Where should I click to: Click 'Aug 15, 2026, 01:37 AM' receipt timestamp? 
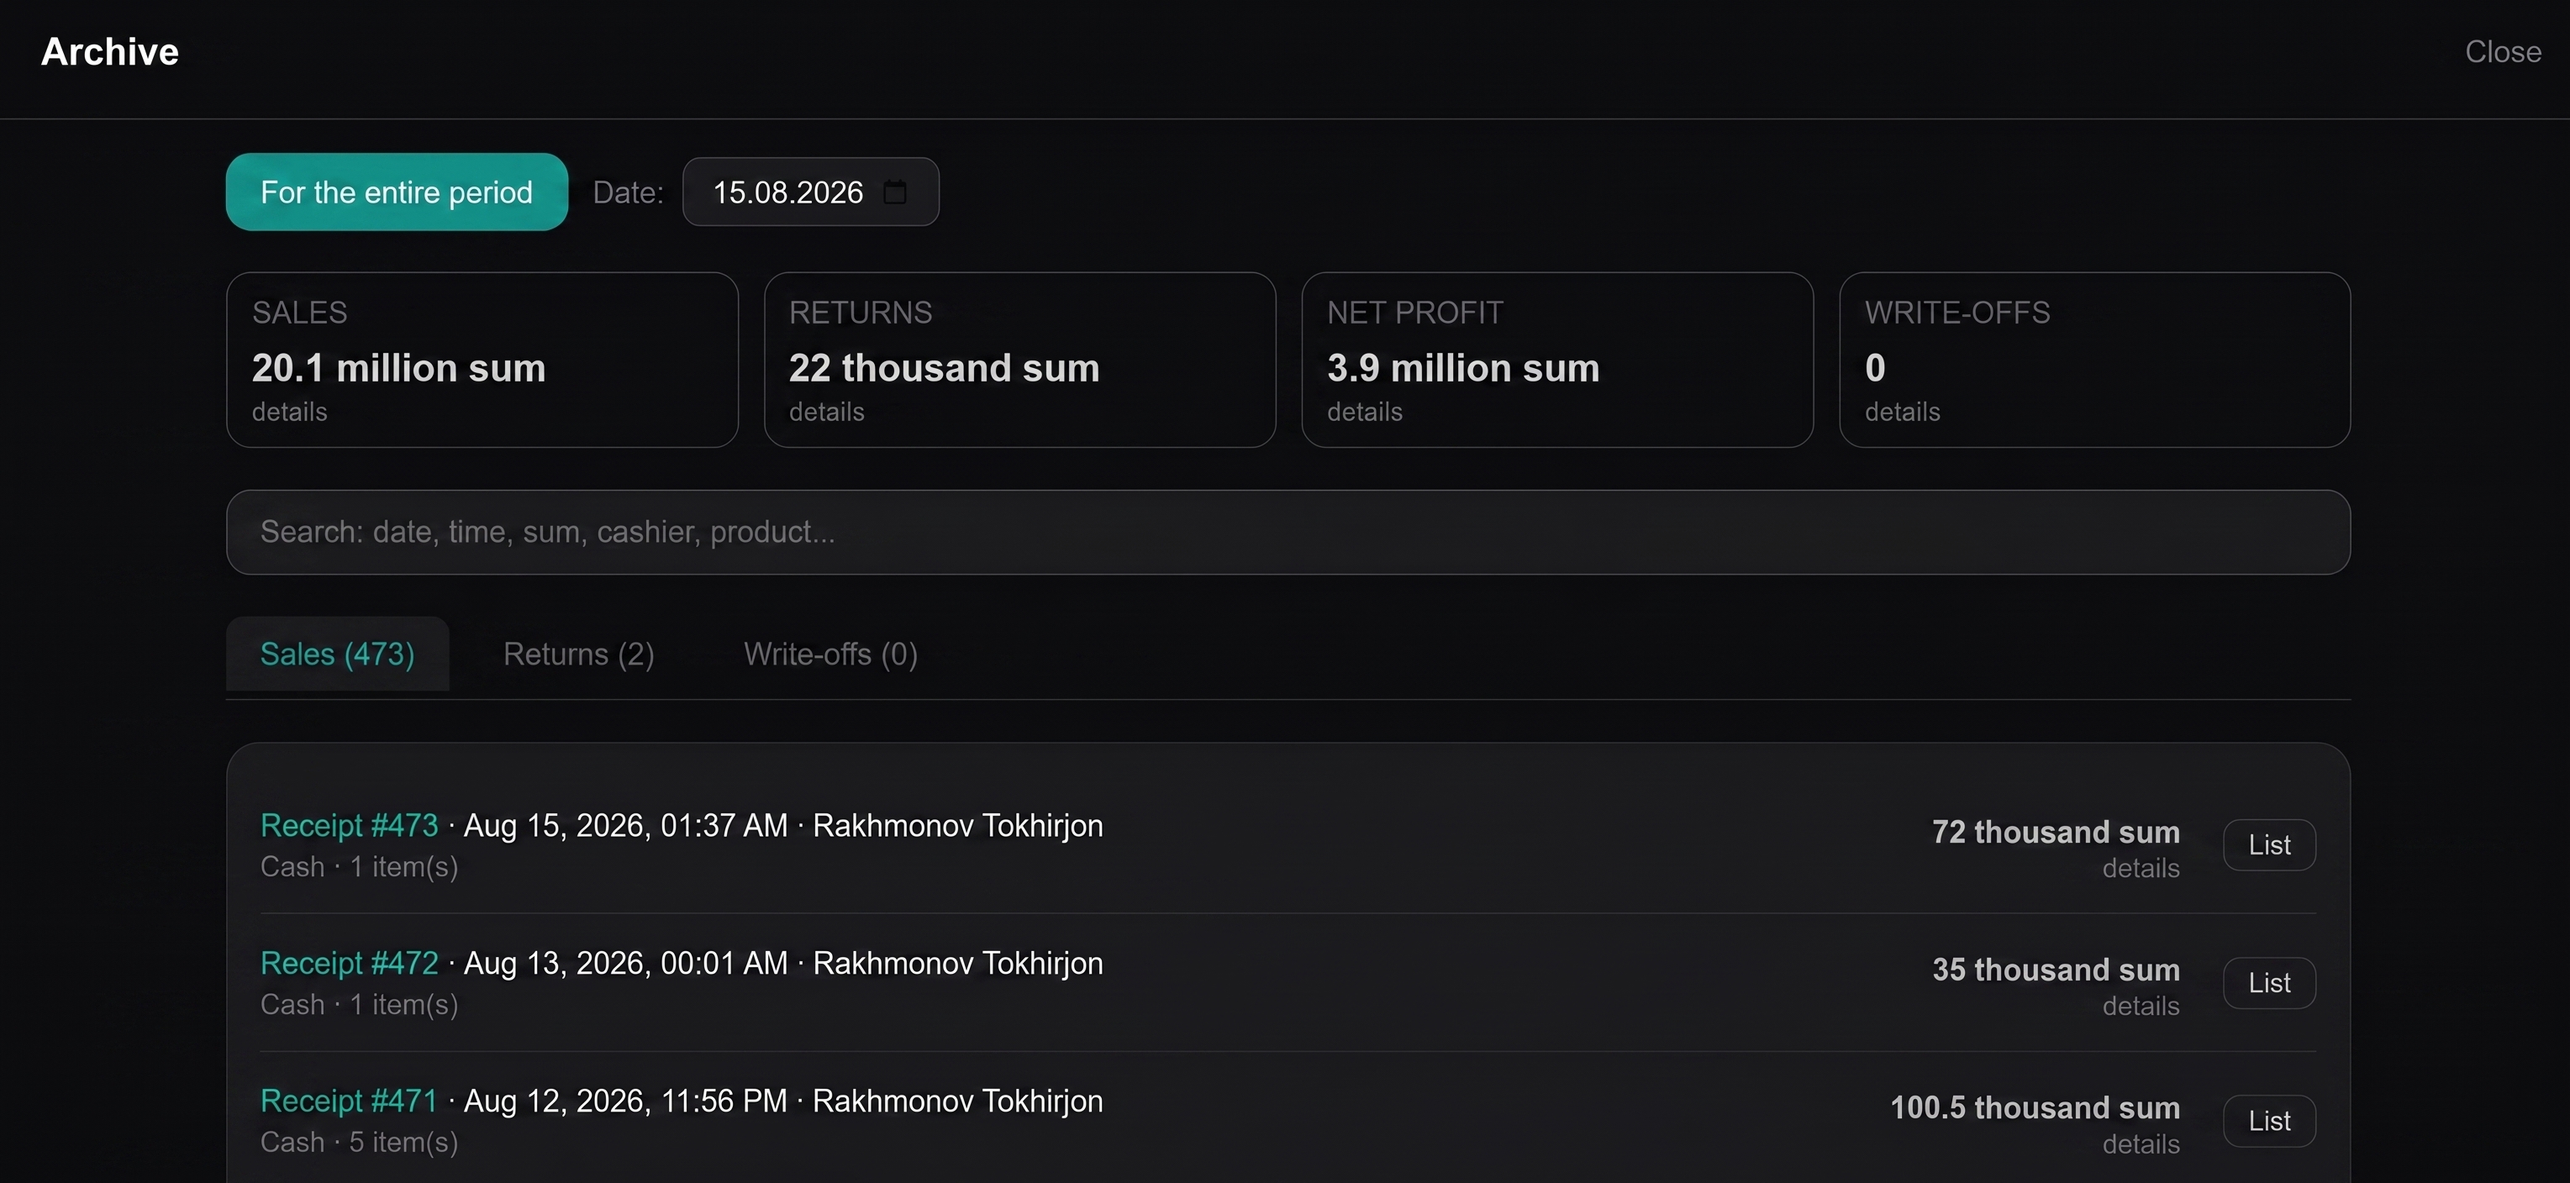pos(625,826)
